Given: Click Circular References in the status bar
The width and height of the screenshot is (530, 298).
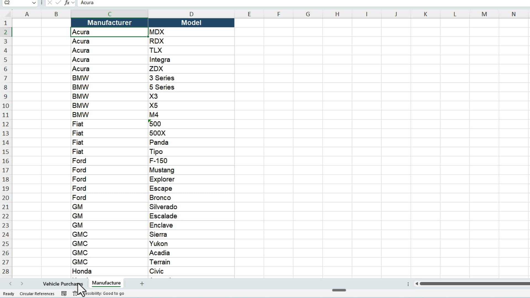Looking at the screenshot, I should [37, 294].
